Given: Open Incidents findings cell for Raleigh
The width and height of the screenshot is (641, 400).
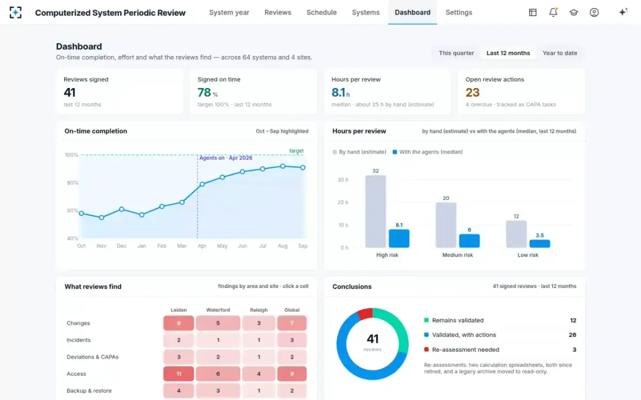Looking at the screenshot, I should tap(259, 340).
